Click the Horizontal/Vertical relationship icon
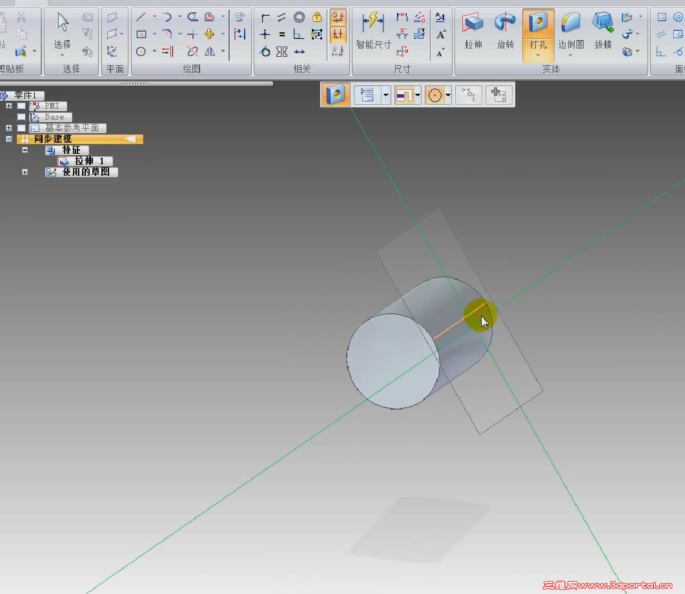The width and height of the screenshot is (685, 594). pos(265,34)
